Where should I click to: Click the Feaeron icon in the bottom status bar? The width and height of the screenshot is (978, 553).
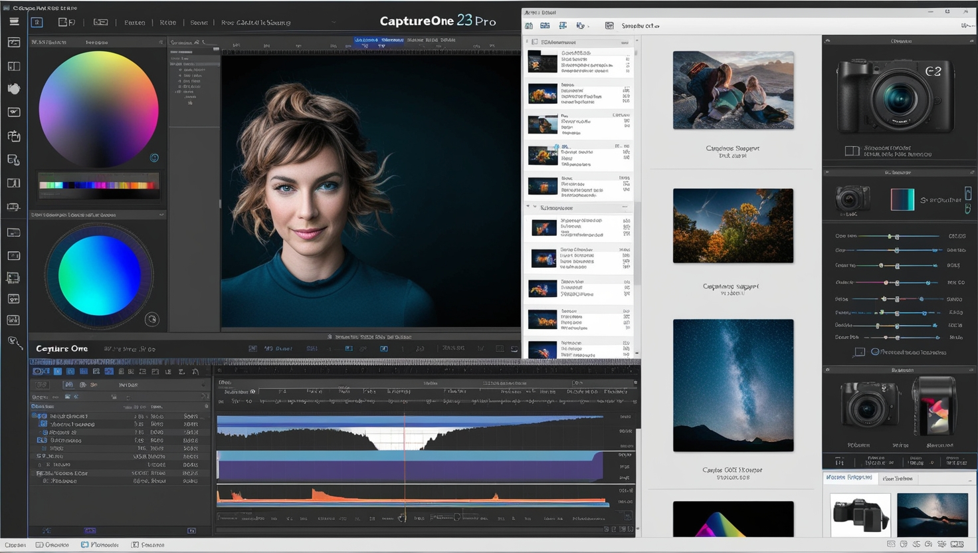pos(135,545)
